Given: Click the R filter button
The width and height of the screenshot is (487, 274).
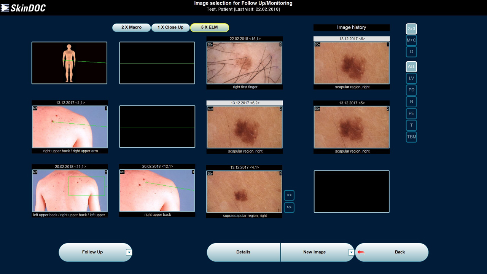Looking at the screenshot, I should (411, 102).
